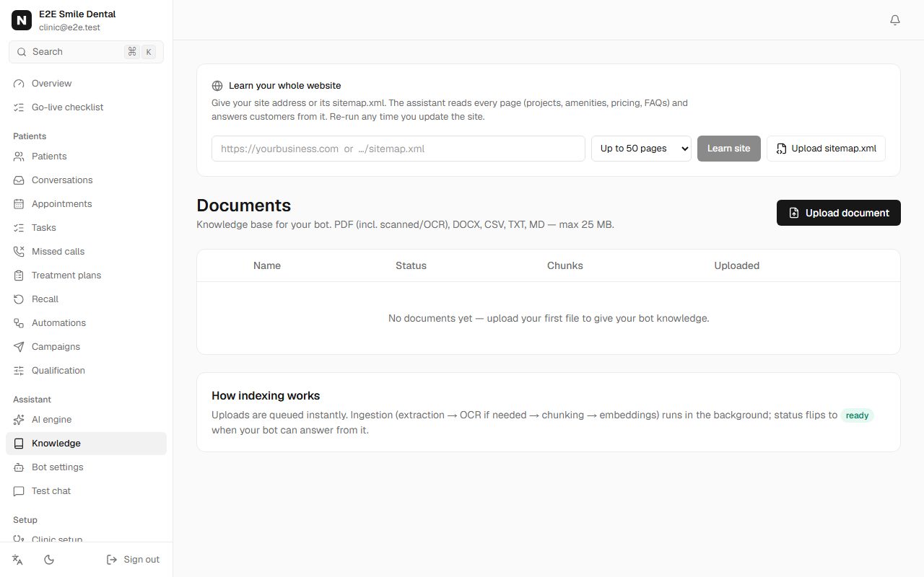Click the Campaigns paper plane icon
This screenshot has height=577, width=924.
pos(19,347)
